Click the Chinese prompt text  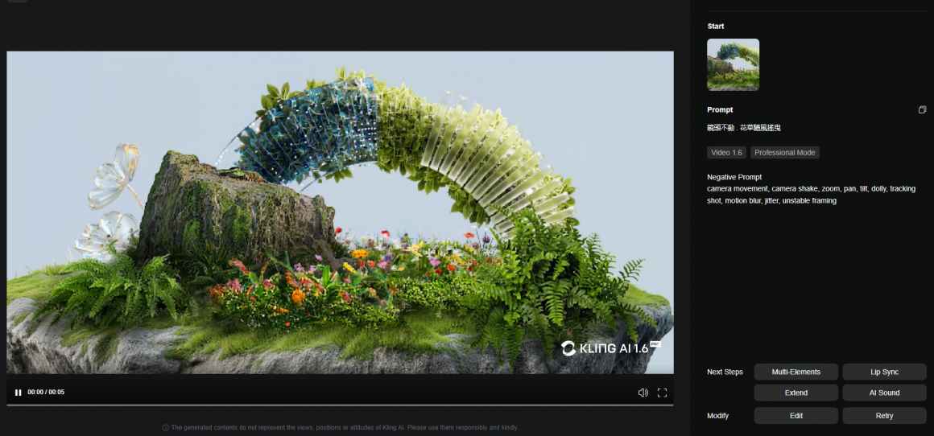click(x=744, y=128)
